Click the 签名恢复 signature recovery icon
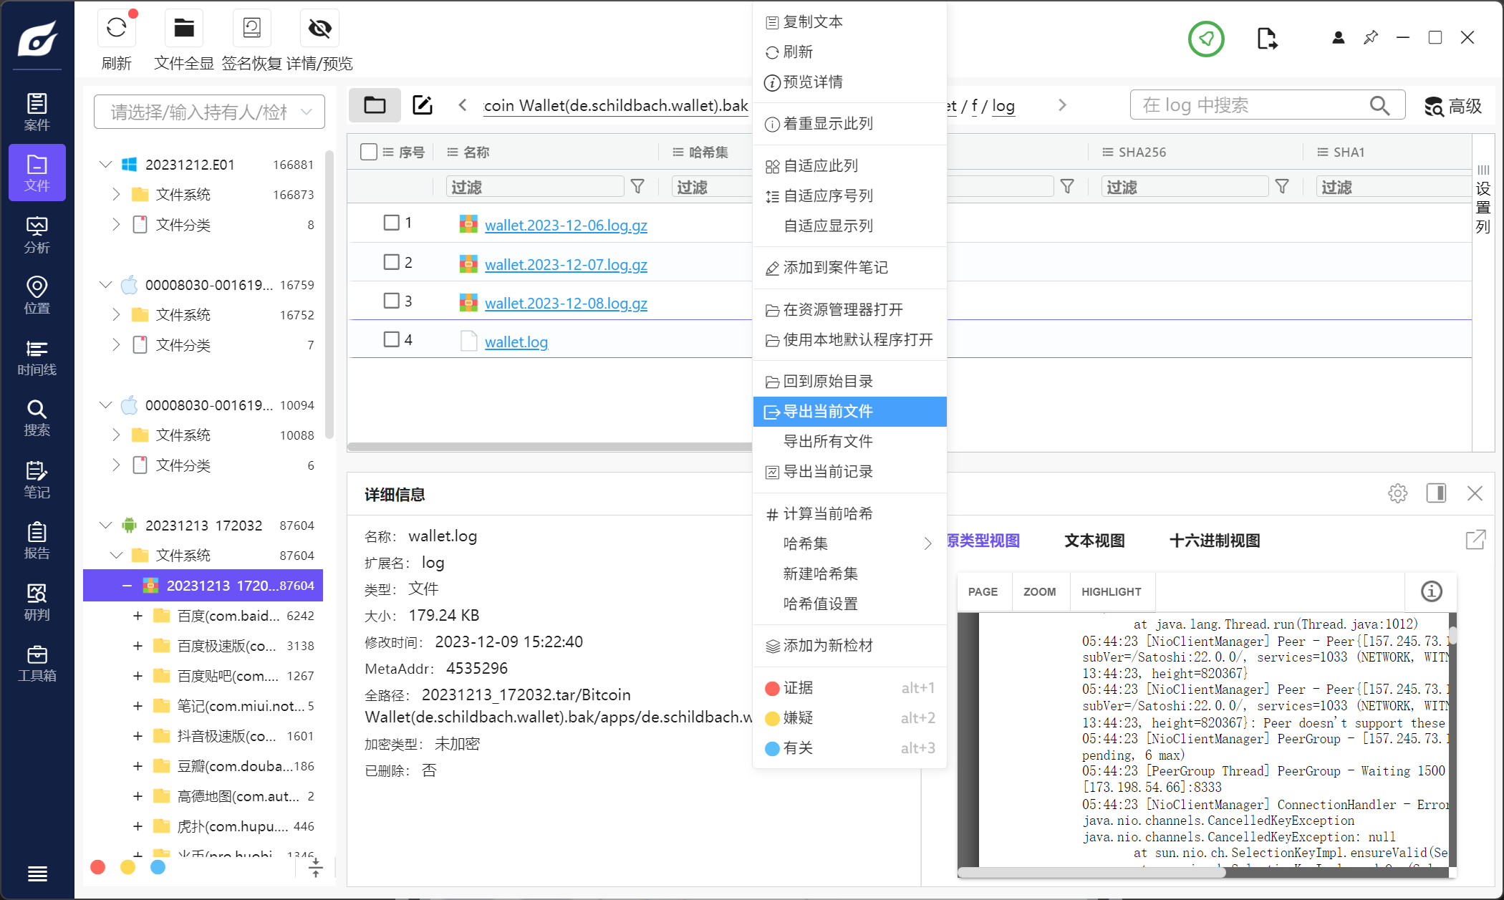This screenshot has width=1504, height=900. (251, 29)
